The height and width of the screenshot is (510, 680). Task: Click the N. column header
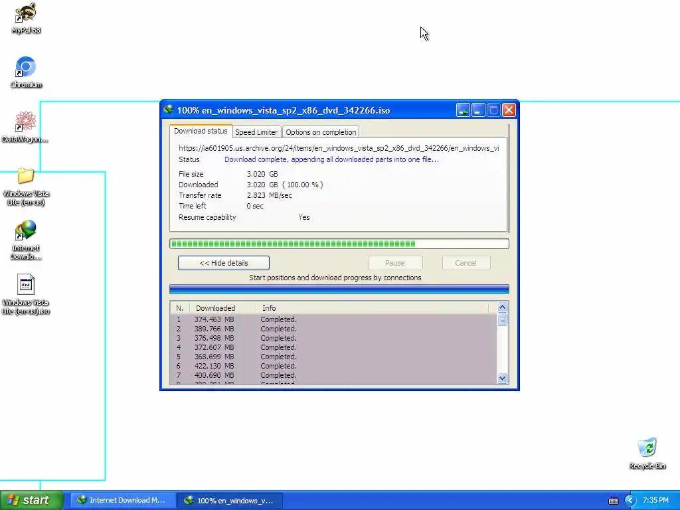point(180,308)
